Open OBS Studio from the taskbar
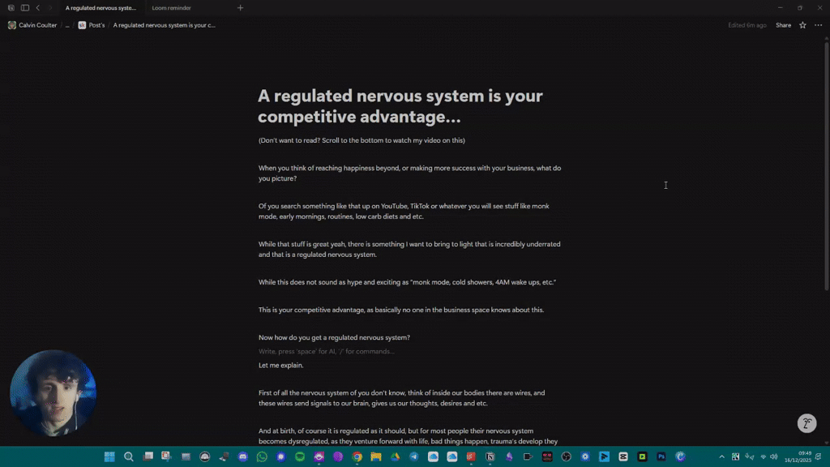The width and height of the screenshot is (830, 467). [566, 456]
